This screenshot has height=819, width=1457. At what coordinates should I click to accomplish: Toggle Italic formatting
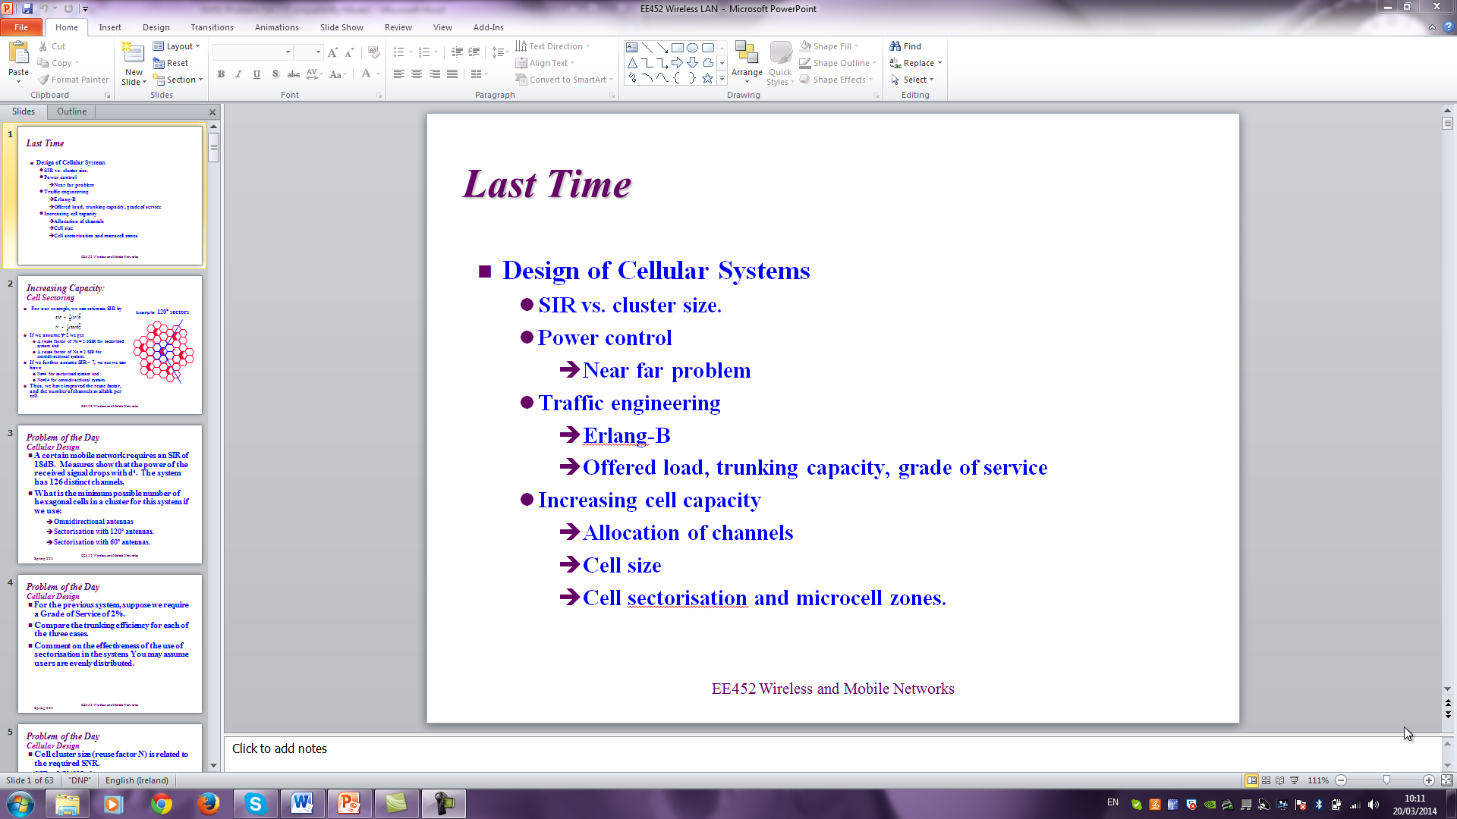coord(238,74)
